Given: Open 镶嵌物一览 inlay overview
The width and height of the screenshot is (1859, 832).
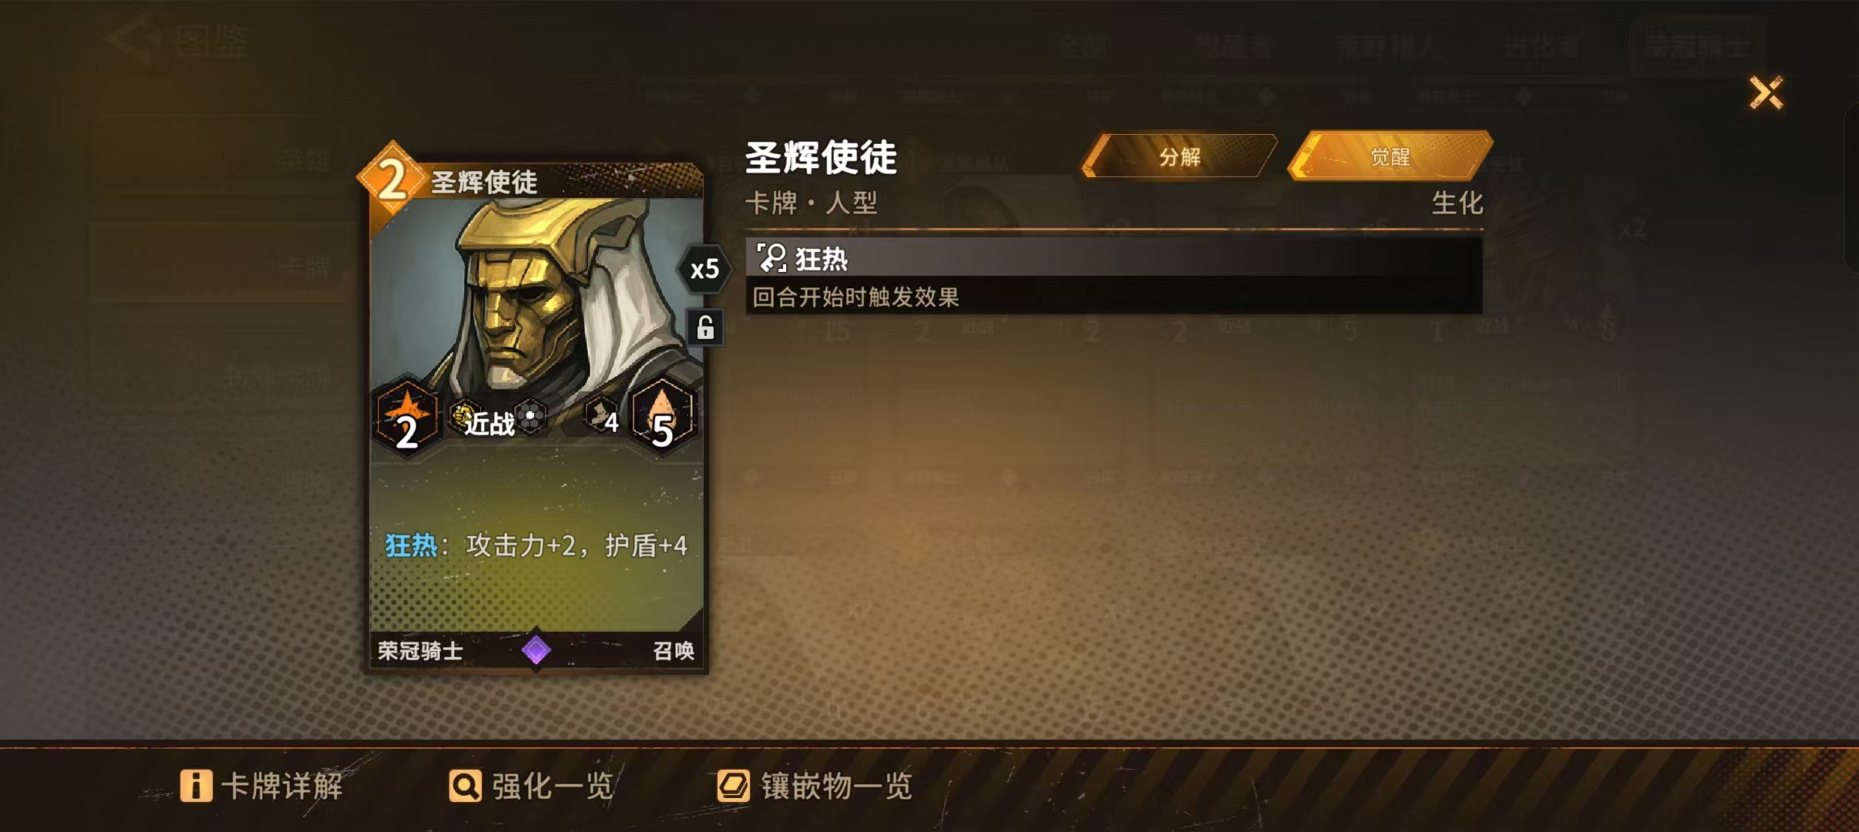Looking at the screenshot, I should pos(815,786).
